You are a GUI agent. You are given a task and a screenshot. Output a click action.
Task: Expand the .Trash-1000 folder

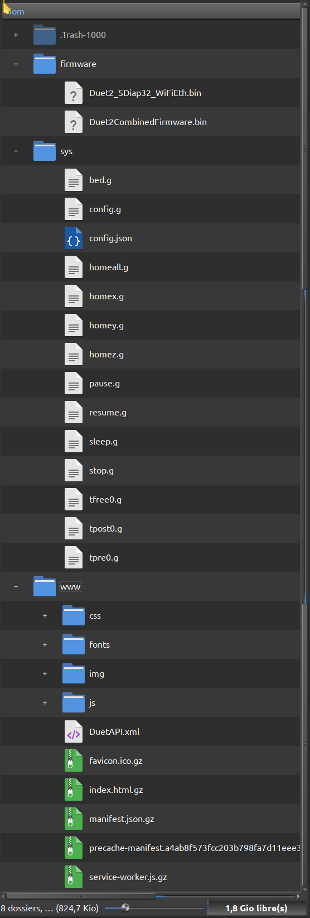pos(16,35)
